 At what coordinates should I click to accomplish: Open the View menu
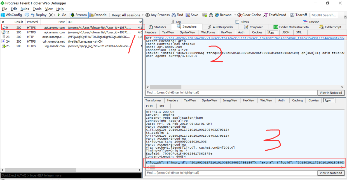point(49,9)
